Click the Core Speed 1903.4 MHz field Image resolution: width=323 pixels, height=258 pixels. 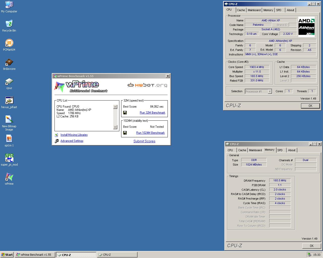pyautogui.click(x=257, y=67)
